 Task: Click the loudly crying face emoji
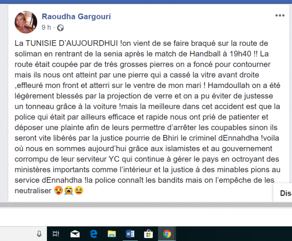pos(69,191)
